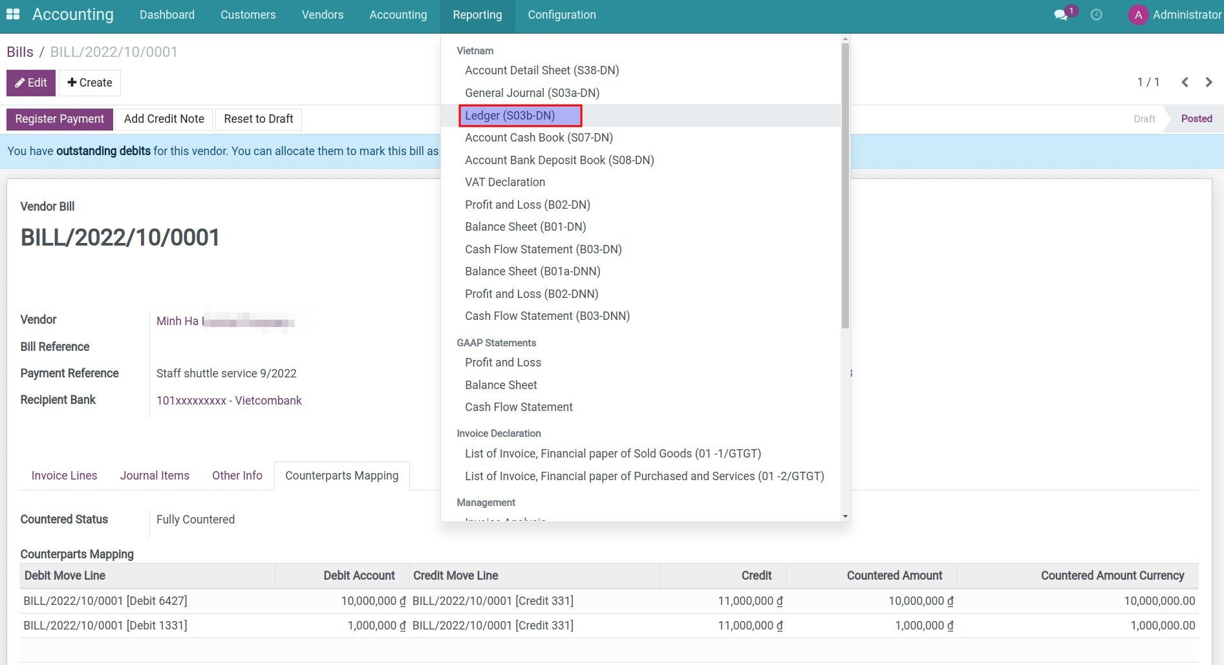Click the Register Payment button
The image size is (1224, 665).
[x=59, y=119]
